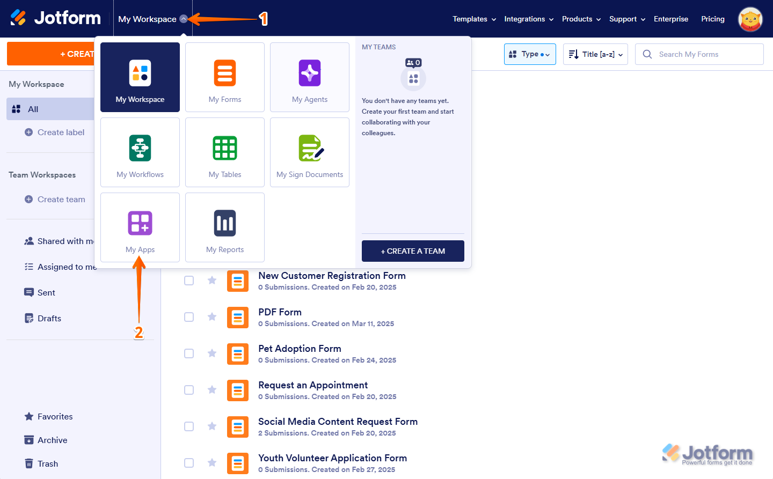Star the Pet Adoption Form
Image resolution: width=773 pixels, height=479 pixels.
tap(212, 353)
